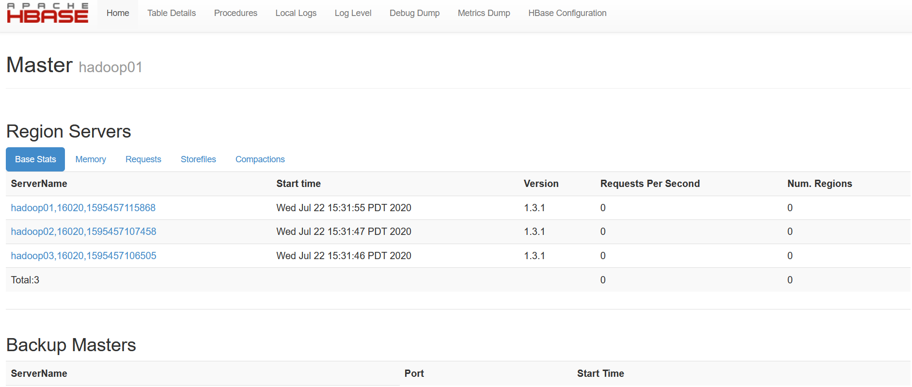Viewport: 912px width, 387px height.
Task: Click version 1.3.1 in hadoop03 row
Action: click(x=535, y=256)
